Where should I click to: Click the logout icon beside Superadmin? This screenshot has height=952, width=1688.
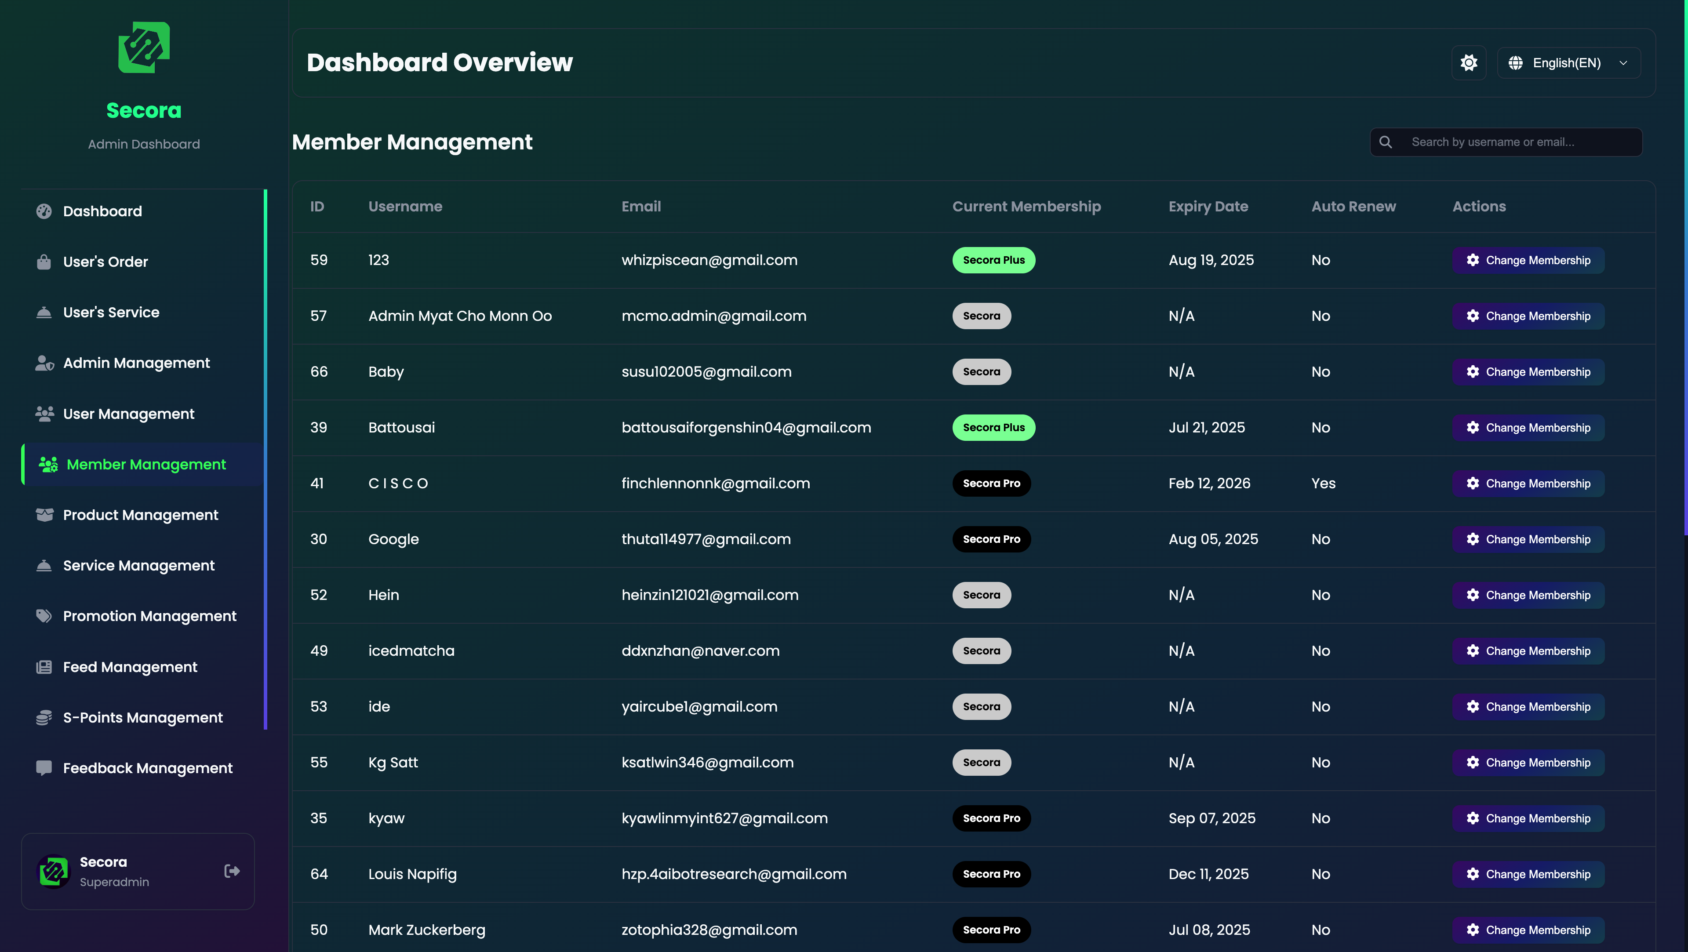[x=232, y=871]
